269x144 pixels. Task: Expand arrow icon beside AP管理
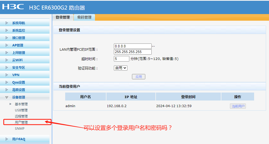click(x=7, y=45)
